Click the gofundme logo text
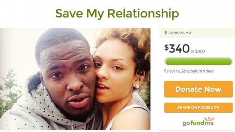235x132 pixels. [198, 123]
